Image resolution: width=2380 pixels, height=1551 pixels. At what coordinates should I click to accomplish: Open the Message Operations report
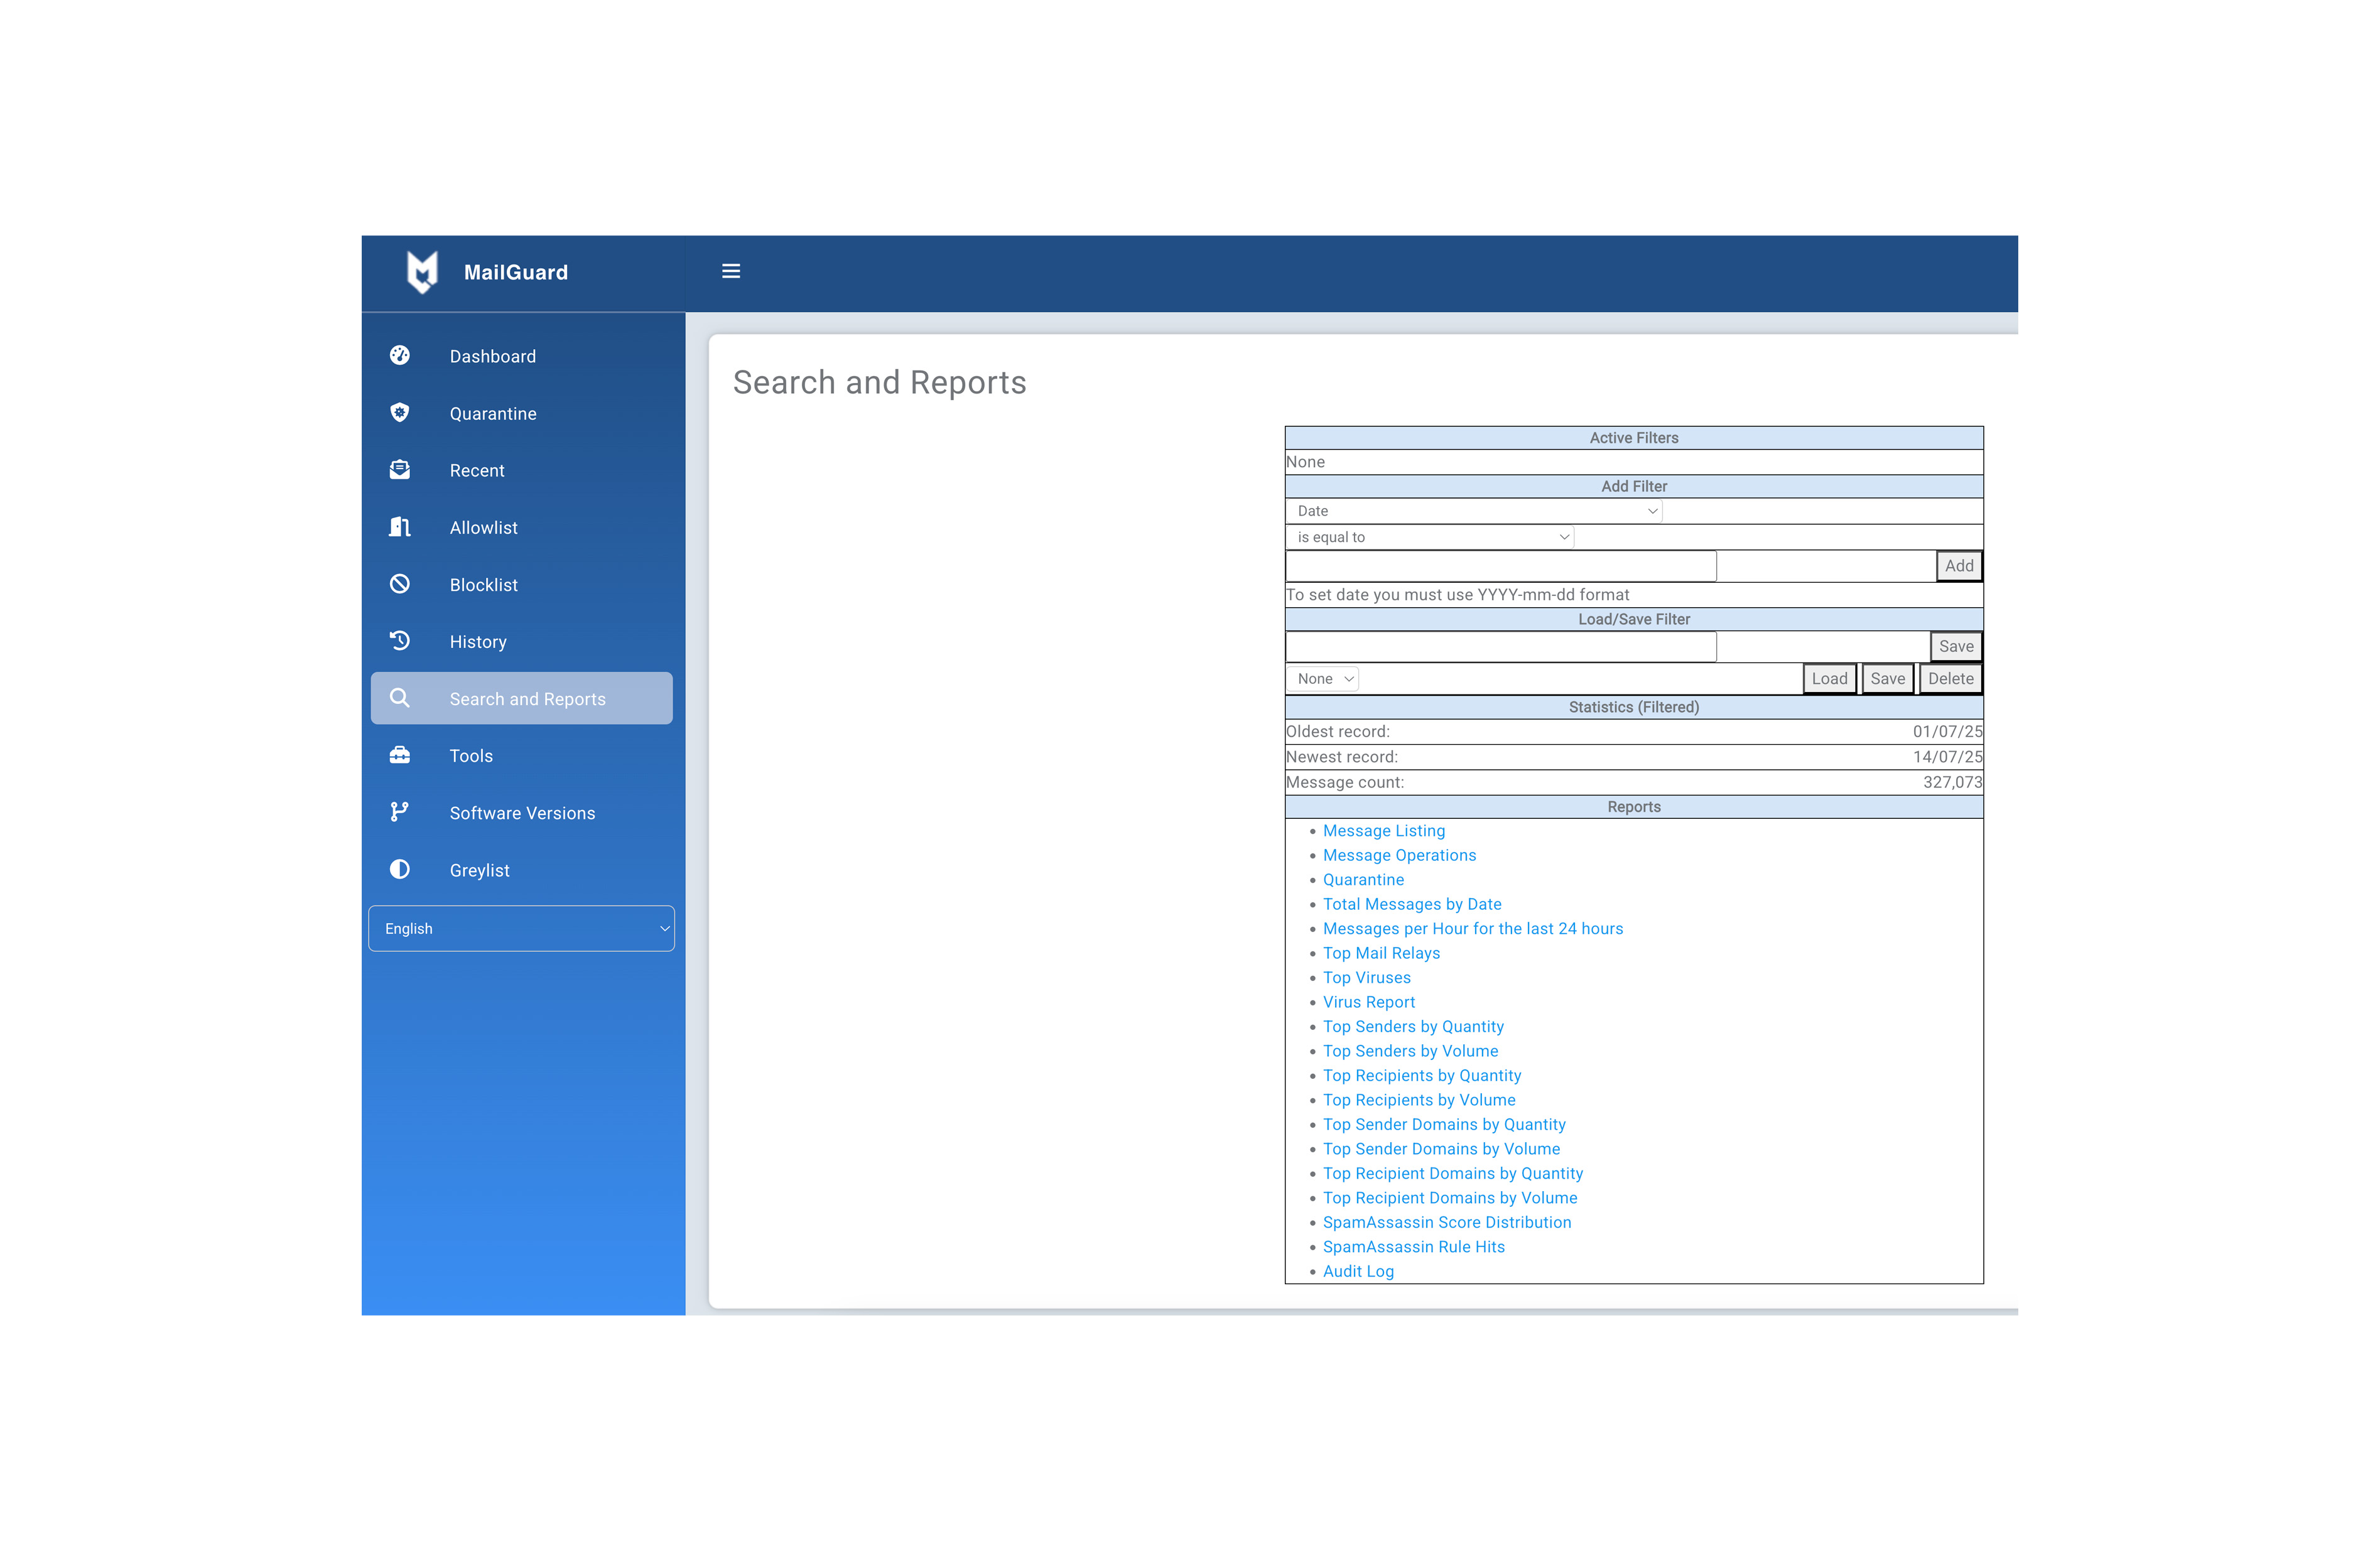click(1399, 855)
